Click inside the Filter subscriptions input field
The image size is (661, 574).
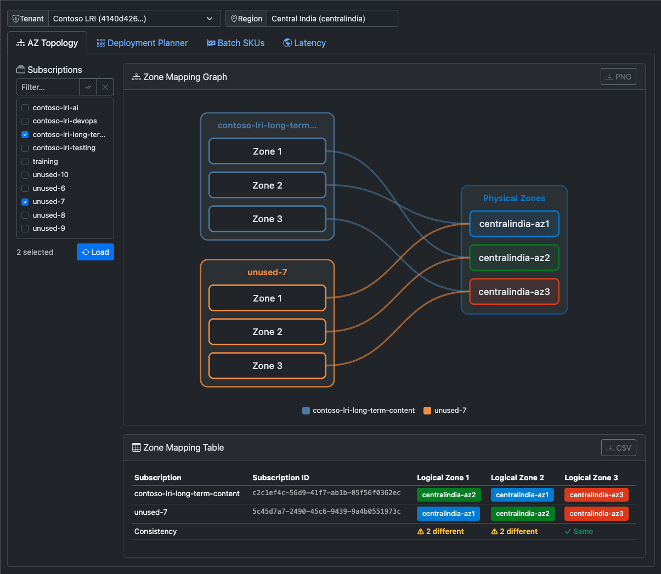point(48,87)
